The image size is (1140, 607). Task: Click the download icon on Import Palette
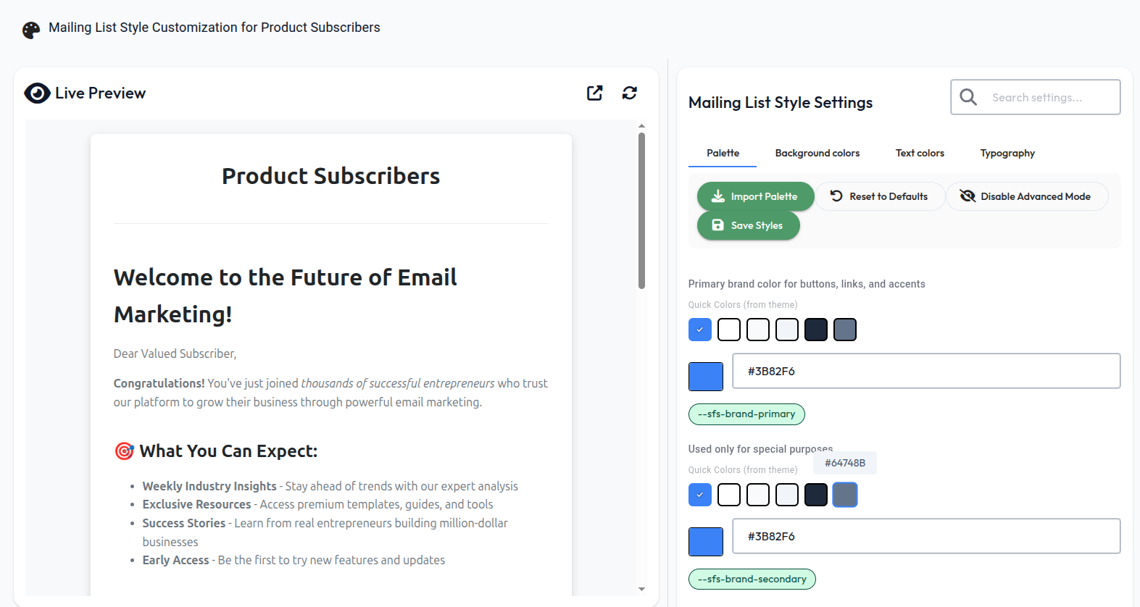coord(717,196)
